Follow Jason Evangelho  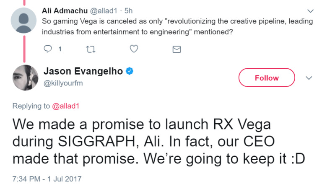point(266,78)
